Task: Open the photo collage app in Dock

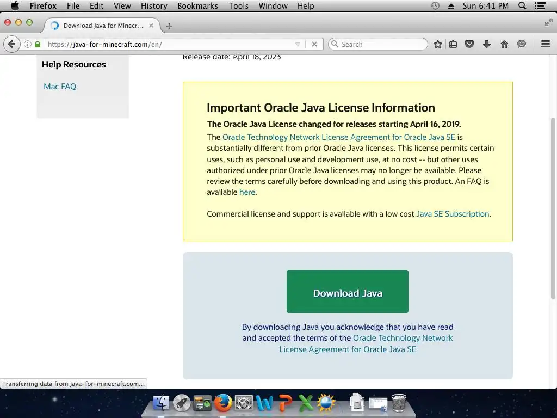Action: 202,403
